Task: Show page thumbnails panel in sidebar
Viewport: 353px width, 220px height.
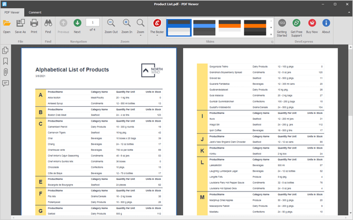Action: (x=6, y=50)
